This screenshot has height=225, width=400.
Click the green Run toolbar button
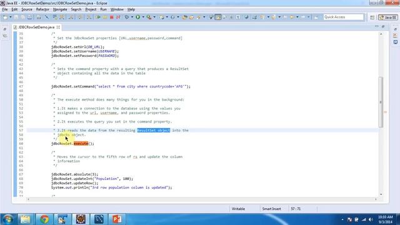click(x=137, y=17)
